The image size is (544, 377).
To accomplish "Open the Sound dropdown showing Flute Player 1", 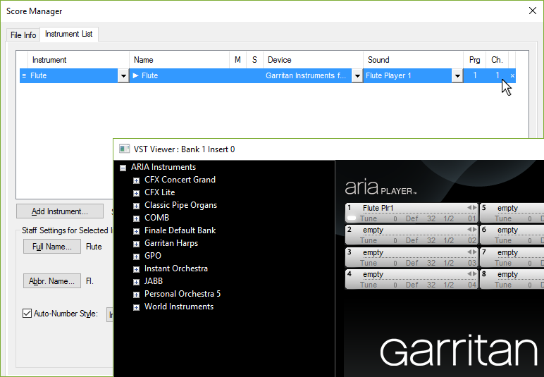I will coord(457,76).
